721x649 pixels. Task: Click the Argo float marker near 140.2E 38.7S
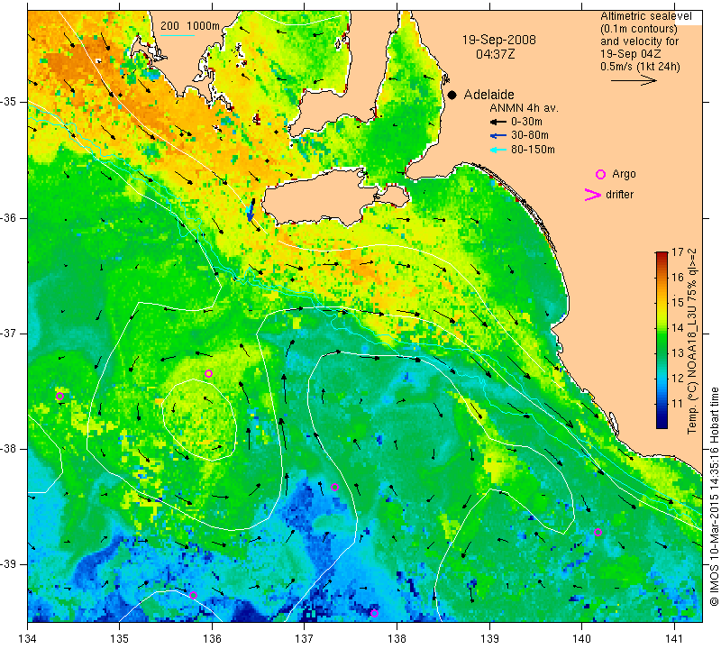[598, 532]
